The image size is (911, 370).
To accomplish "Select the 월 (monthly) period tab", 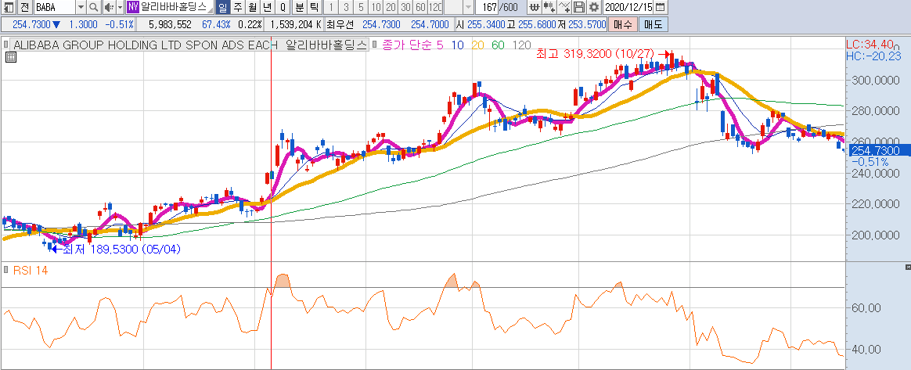I will (252, 8).
